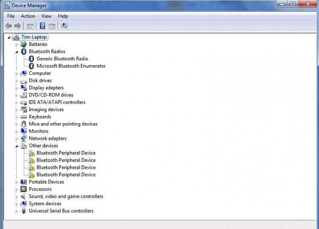The width and height of the screenshot is (319, 229).
Task: Collapse the Other devices category
Action: click(x=17, y=146)
